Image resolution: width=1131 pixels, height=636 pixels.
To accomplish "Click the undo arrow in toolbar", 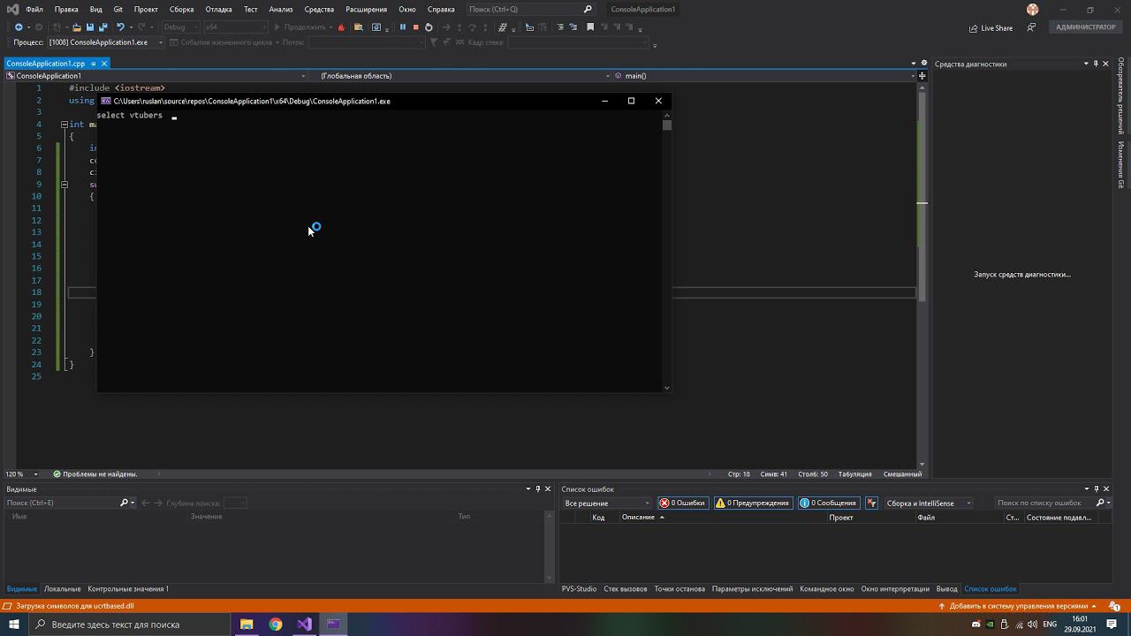I will [x=120, y=27].
